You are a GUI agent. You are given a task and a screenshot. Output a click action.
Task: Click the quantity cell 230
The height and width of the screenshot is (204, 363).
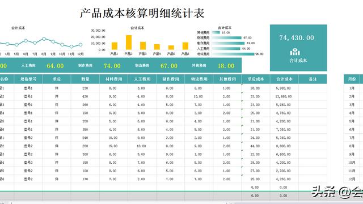tap(85, 88)
